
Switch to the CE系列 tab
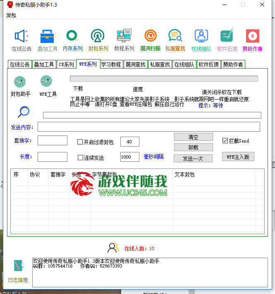tap(66, 64)
